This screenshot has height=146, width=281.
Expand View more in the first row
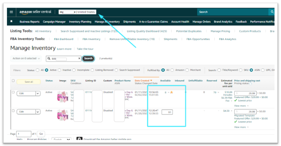click(241, 106)
